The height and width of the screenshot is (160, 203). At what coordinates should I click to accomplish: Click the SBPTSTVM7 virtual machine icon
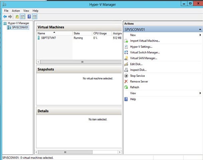39,38
